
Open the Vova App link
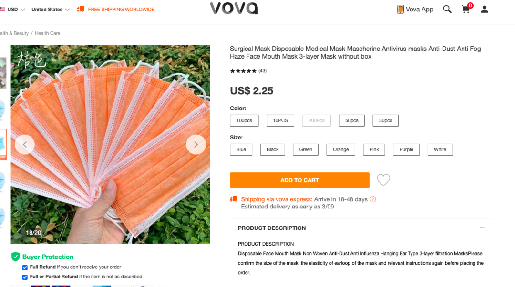click(x=415, y=9)
